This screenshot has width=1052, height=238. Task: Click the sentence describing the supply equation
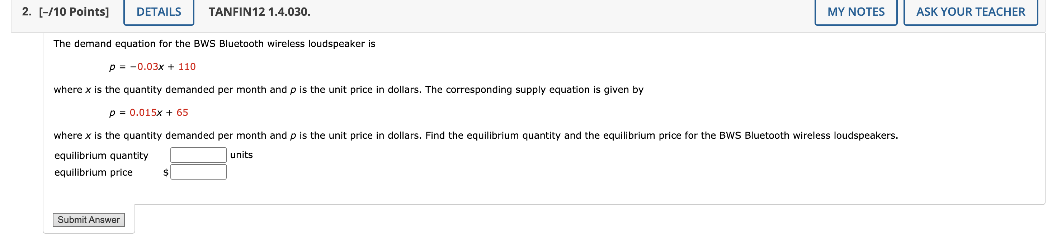(x=348, y=90)
